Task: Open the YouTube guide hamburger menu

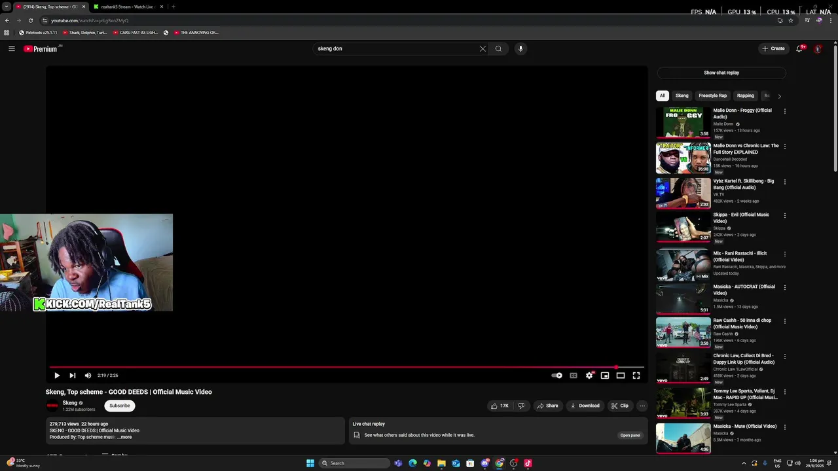Action: click(x=11, y=48)
